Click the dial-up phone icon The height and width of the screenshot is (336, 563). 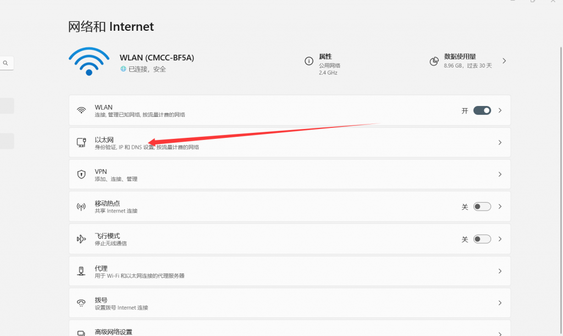[81, 303]
